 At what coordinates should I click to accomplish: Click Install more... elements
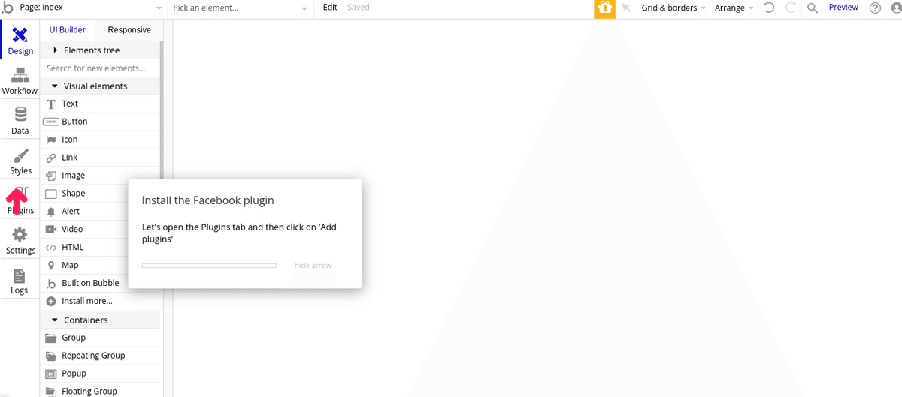point(100,301)
